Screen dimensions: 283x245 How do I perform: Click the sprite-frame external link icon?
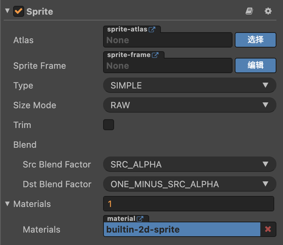(155, 55)
